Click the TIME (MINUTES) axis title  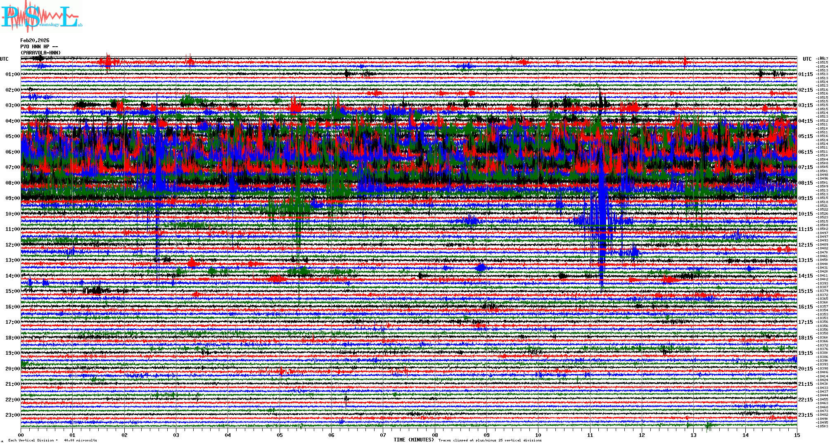[413, 440]
